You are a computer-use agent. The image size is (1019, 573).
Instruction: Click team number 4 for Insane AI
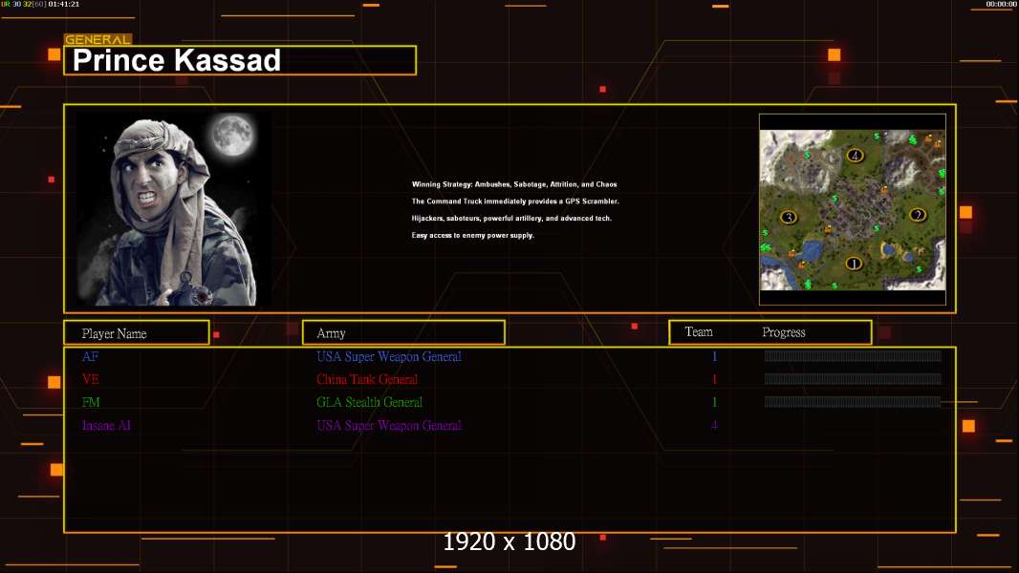pyautogui.click(x=714, y=426)
